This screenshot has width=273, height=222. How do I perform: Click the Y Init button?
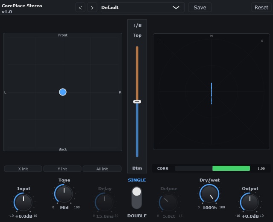(62, 169)
